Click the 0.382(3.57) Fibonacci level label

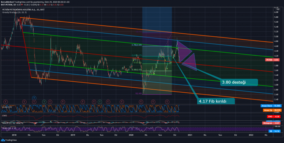coord(137,70)
